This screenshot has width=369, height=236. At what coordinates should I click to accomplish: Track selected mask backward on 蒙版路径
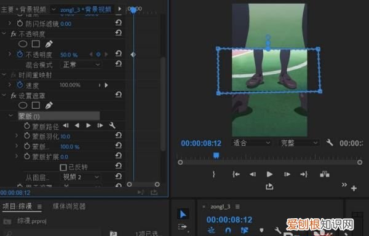(77, 125)
